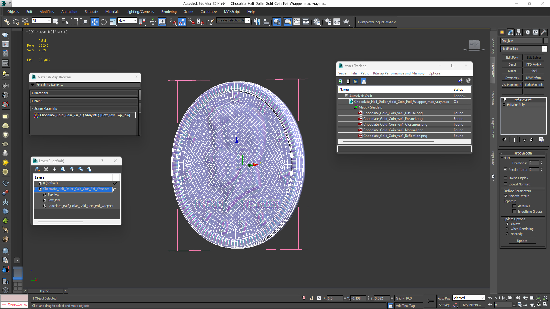Image resolution: width=550 pixels, height=309 pixels.
Task: Click the FFD 4x4x4 modifier button
Action: tap(534, 64)
